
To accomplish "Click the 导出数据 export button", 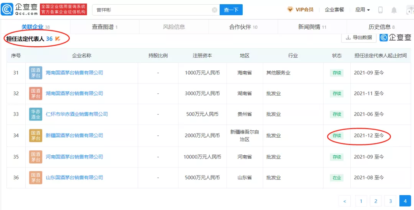I will (x=358, y=37).
